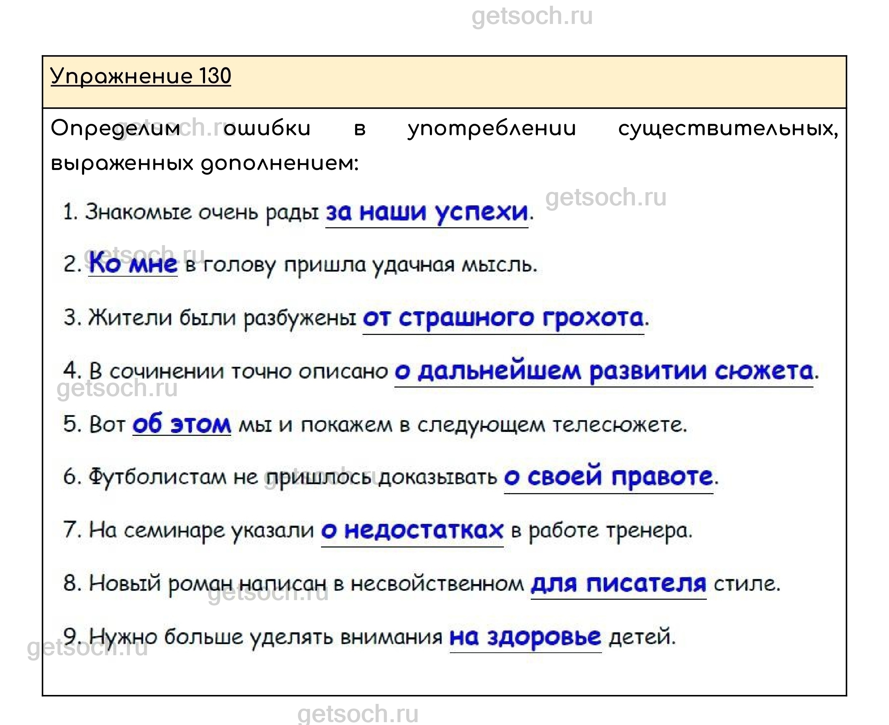Click the 'Упражнение 130' heading link

[140, 76]
